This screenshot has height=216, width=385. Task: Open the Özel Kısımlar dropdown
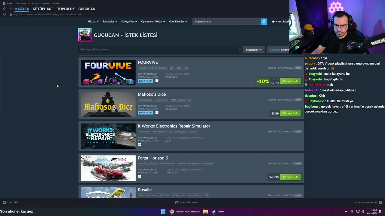(178, 22)
